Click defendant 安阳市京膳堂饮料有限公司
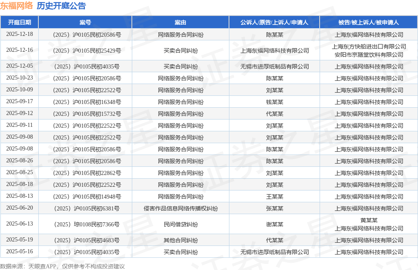 pyautogui.click(x=369, y=55)
